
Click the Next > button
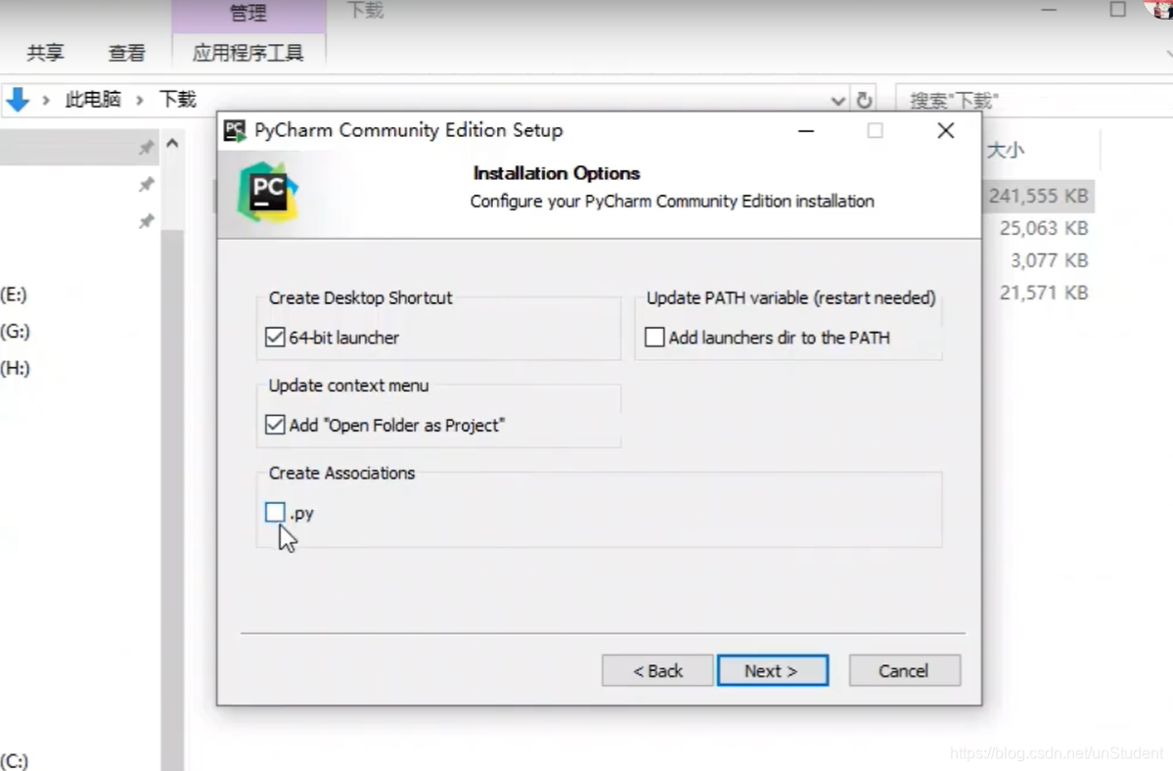pyautogui.click(x=772, y=671)
